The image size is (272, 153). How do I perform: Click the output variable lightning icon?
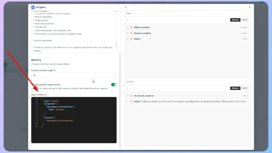(x=131, y=101)
